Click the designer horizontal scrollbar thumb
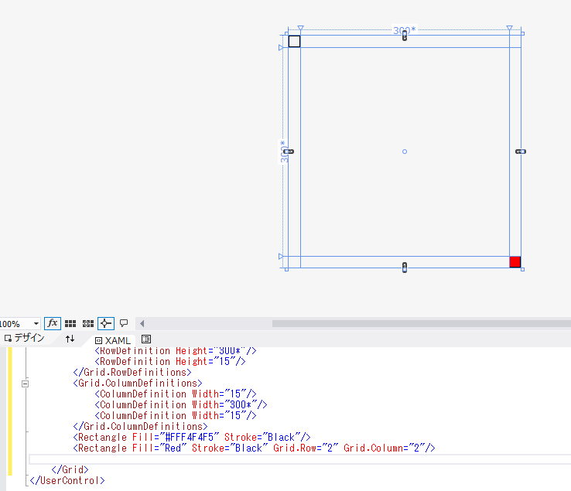This screenshot has width=571, height=491. click(422, 323)
